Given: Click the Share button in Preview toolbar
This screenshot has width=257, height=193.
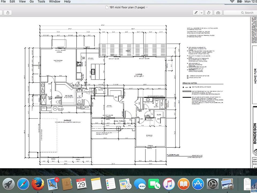Looking at the screenshot, I should 8,13.
